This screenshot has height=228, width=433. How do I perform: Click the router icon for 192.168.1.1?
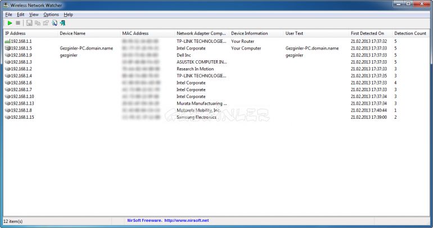(7, 41)
